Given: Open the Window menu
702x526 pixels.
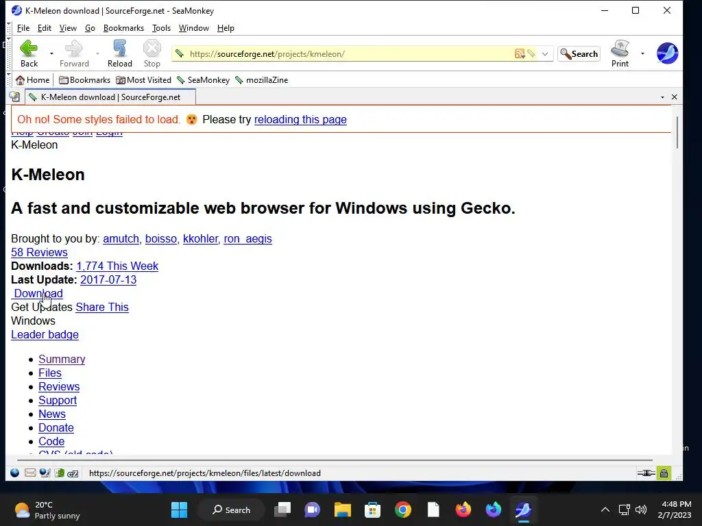Looking at the screenshot, I should [194, 27].
